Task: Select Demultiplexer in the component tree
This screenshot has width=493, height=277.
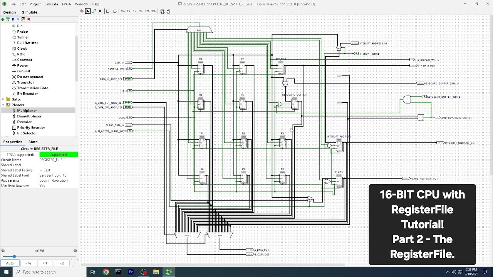Action: (x=29, y=116)
